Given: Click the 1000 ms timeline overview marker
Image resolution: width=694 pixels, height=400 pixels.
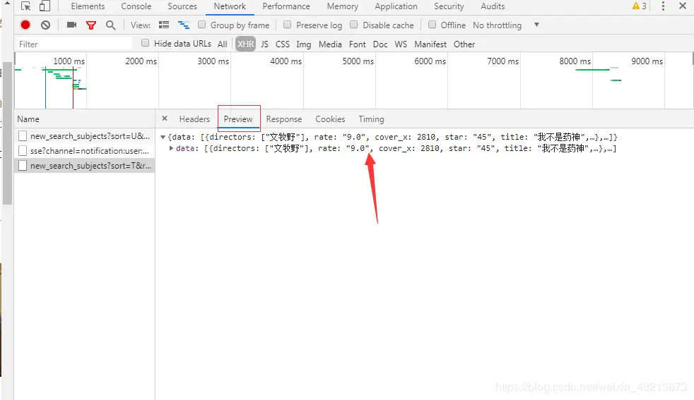Looking at the screenshot, I should (69, 61).
